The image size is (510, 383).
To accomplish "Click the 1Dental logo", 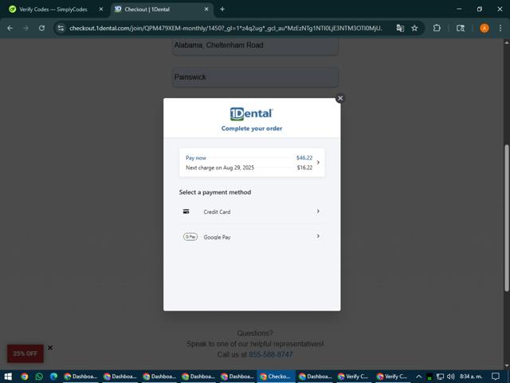I will click(252, 114).
